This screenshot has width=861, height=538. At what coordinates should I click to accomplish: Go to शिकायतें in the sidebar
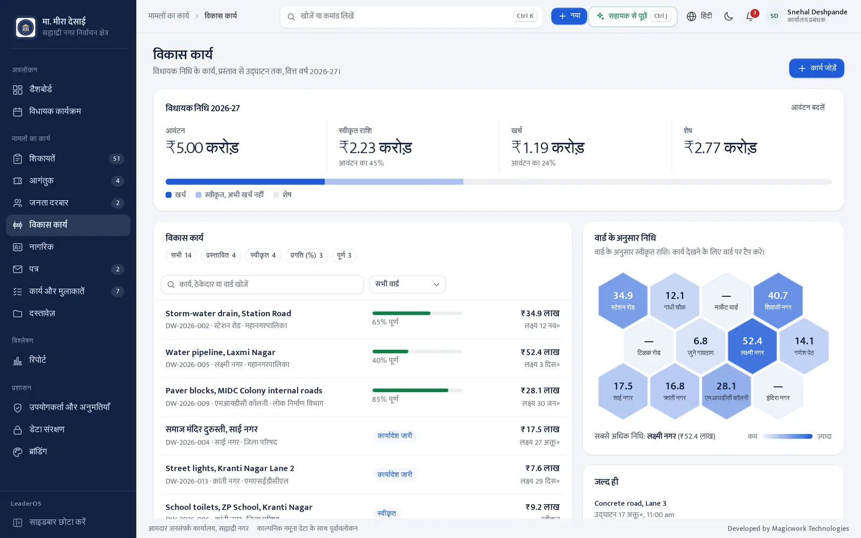pos(68,159)
